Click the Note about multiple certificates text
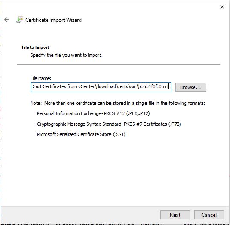The image size is (230, 225). click(x=118, y=103)
